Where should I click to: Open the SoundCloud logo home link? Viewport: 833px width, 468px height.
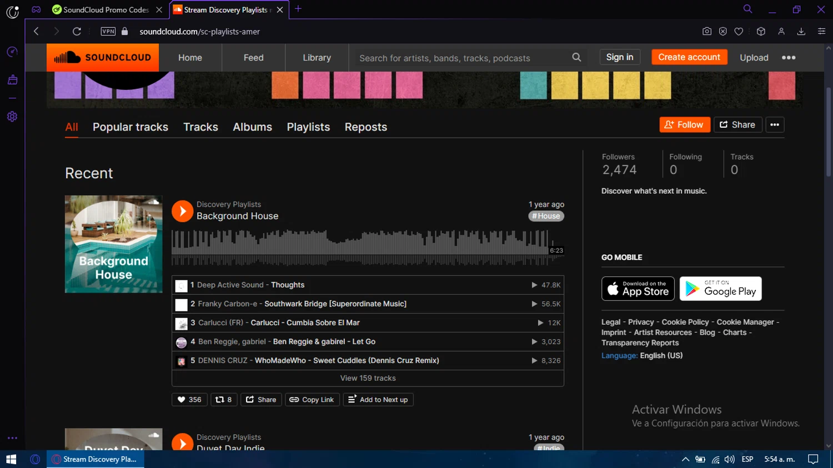[103, 58]
